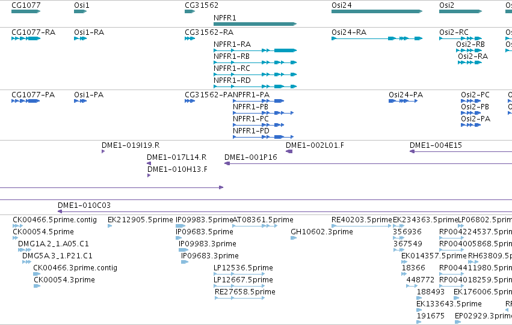
Task: Click the NPFR1-PD protein label
Action: [251, 131]
